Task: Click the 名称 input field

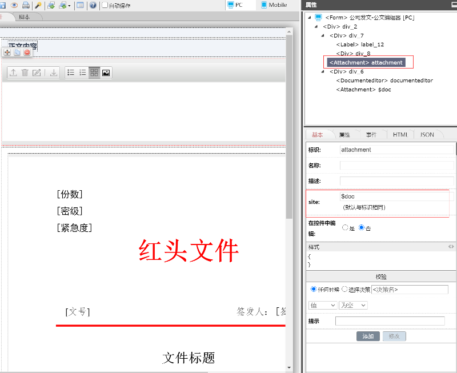Action: 396,166
